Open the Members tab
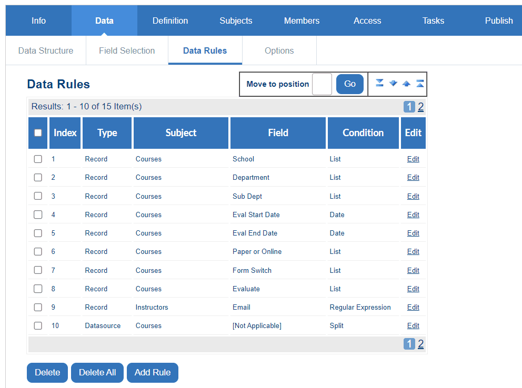 (302, 21)
